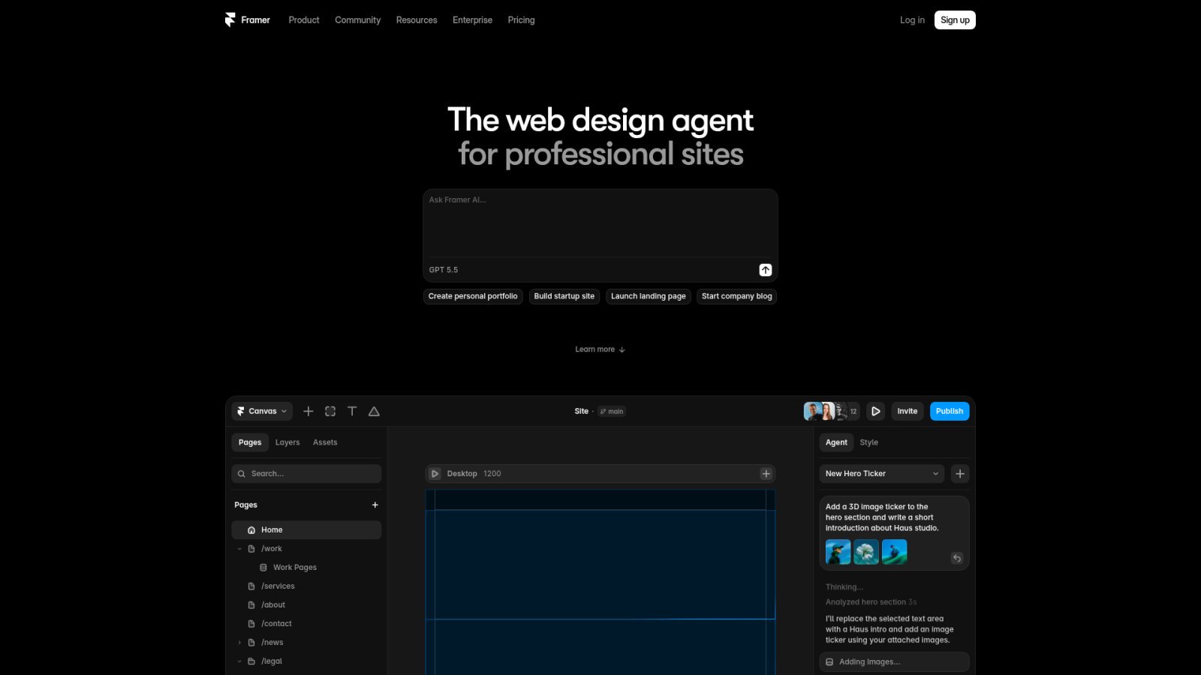This screenshot has height=675, width=1201.
Task: Open the Pricing menu item
Action: (x=521, y=20)
